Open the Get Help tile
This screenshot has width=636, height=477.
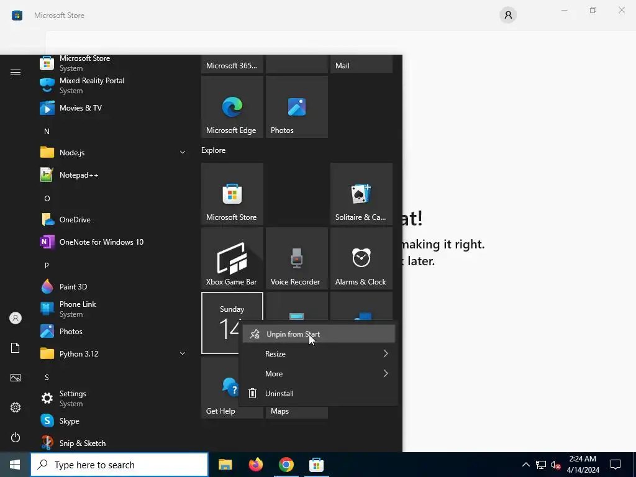[221, 388]
